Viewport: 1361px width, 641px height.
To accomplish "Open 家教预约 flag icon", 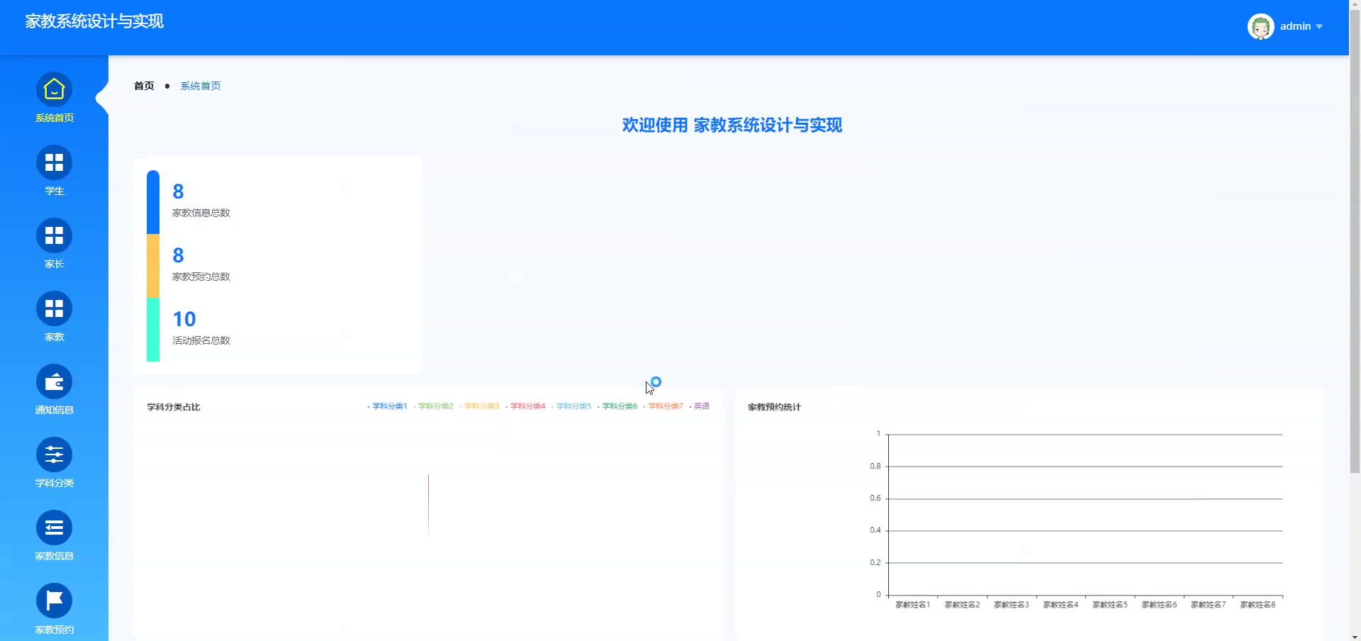I will pos(54,601).
